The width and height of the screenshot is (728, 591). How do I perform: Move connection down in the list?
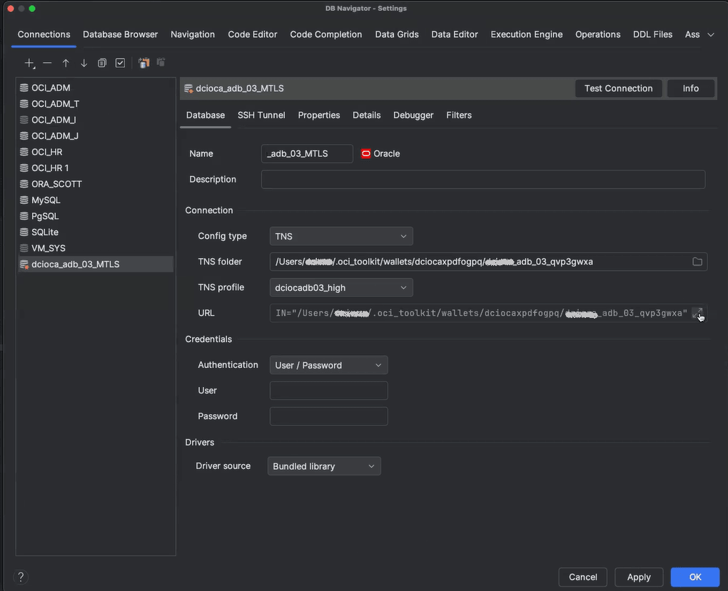(x=84, y=63)
